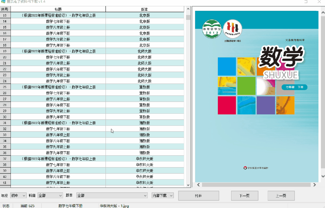Go to next page with 下一页

pos(245,196)
